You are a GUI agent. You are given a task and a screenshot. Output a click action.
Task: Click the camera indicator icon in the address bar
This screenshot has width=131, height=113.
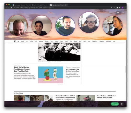pyautogui.click(x=112, y=8)
